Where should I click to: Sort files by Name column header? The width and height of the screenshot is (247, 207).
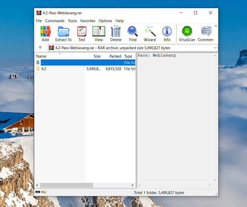coord(41,56)
